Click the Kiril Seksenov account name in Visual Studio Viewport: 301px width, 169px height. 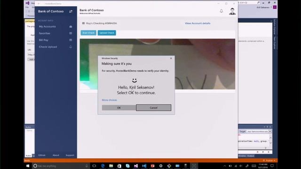[x=263, y=8]
